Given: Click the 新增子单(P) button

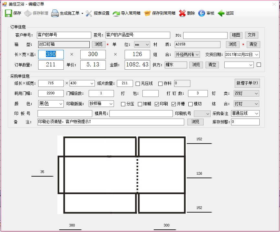Looking at the screenshot, I should click(x=247, y=83).
